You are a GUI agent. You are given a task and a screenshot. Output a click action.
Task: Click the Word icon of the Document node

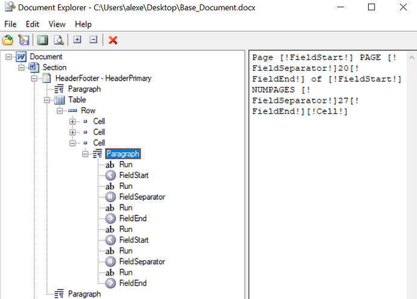point(21,57)
